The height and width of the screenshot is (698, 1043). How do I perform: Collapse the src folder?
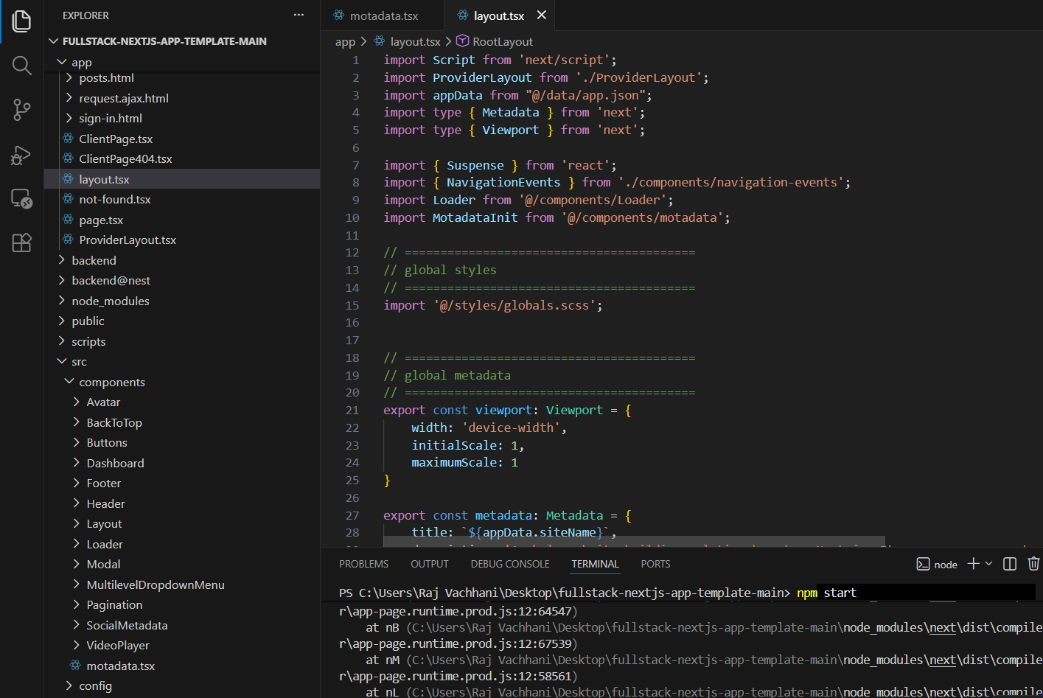[x=62, y=361]
